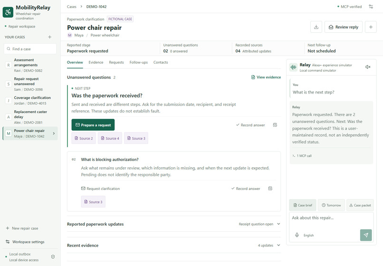Click the shield icon by Local outbox

53,256
